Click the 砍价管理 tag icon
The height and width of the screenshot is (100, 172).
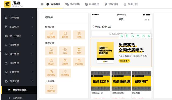coord(6,45)
